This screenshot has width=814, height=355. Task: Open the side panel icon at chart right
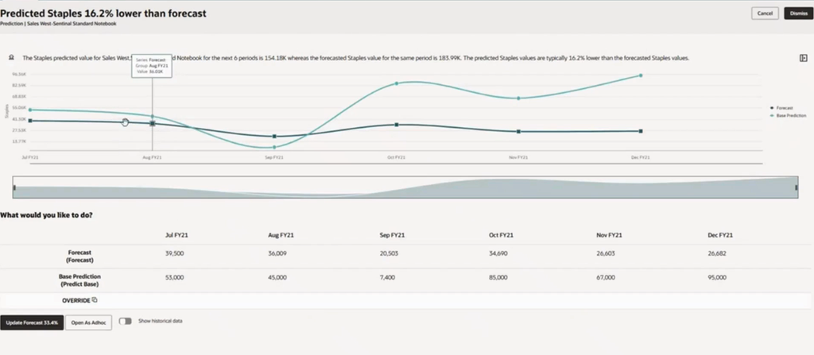coord(803,58)
